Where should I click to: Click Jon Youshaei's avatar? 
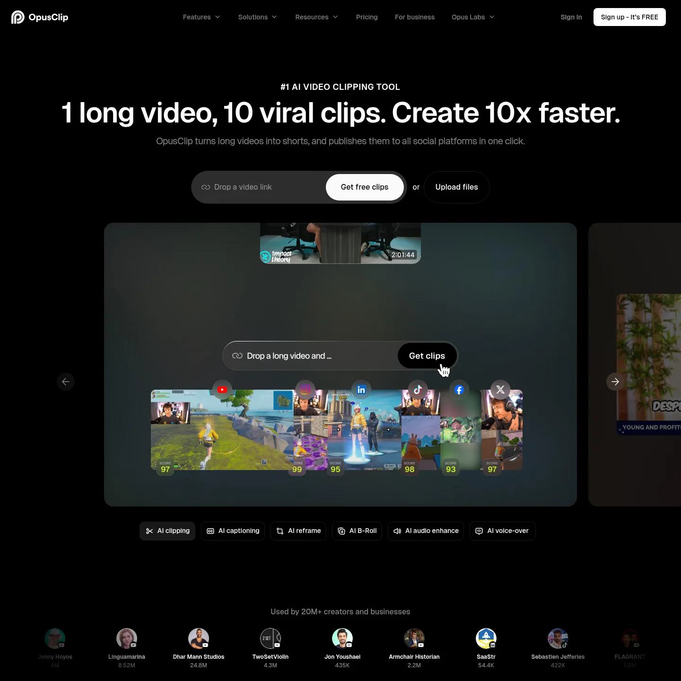point(342,638)
